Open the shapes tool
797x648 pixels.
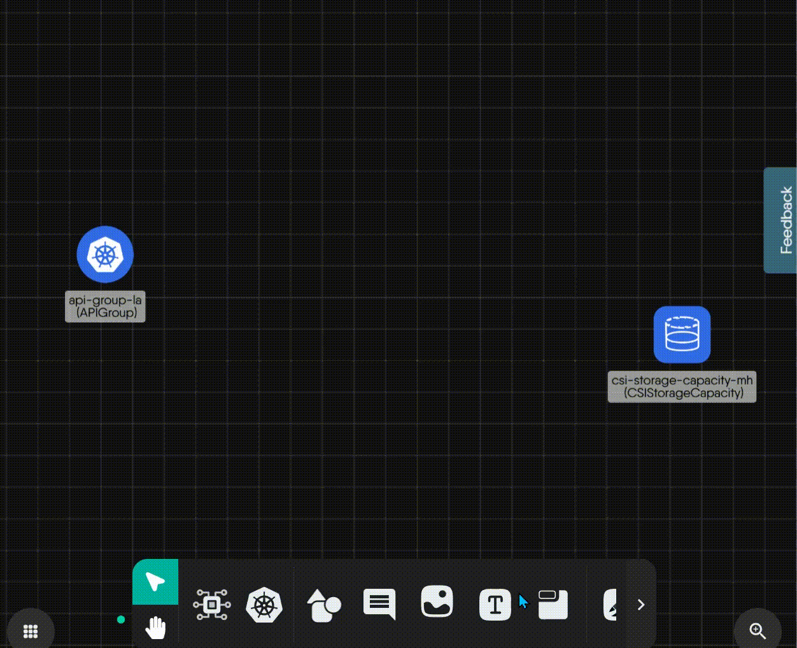pyautogui.click(x=323, y=605)
